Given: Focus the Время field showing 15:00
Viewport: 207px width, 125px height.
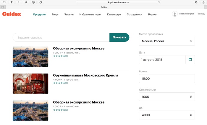Looking at the screenshot, I should pyautogui.click(x=167, y=79).
